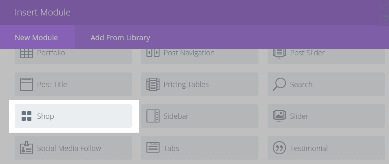This screenshot has height=164, width=389.
Task: Click the Slider image icon
Action: click(279, 116)
